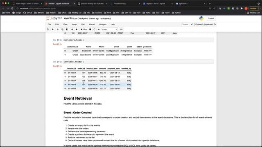Insert a cell below with the plus icon

[x=53, y=29]
